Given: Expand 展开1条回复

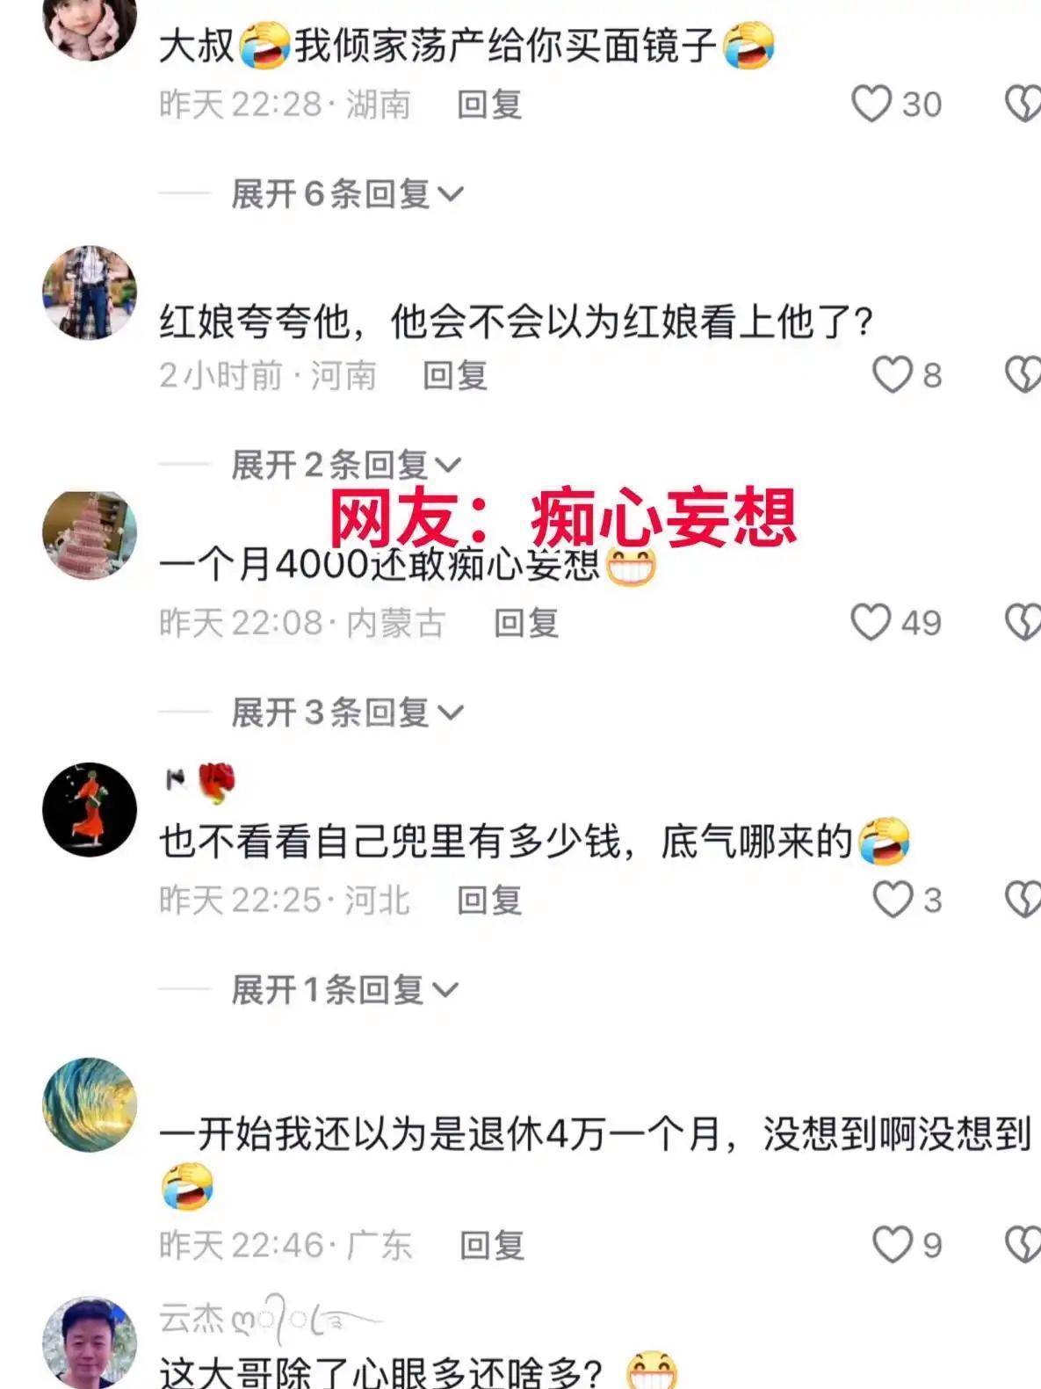Looking at the screenshot, I should tap(344, 990).
